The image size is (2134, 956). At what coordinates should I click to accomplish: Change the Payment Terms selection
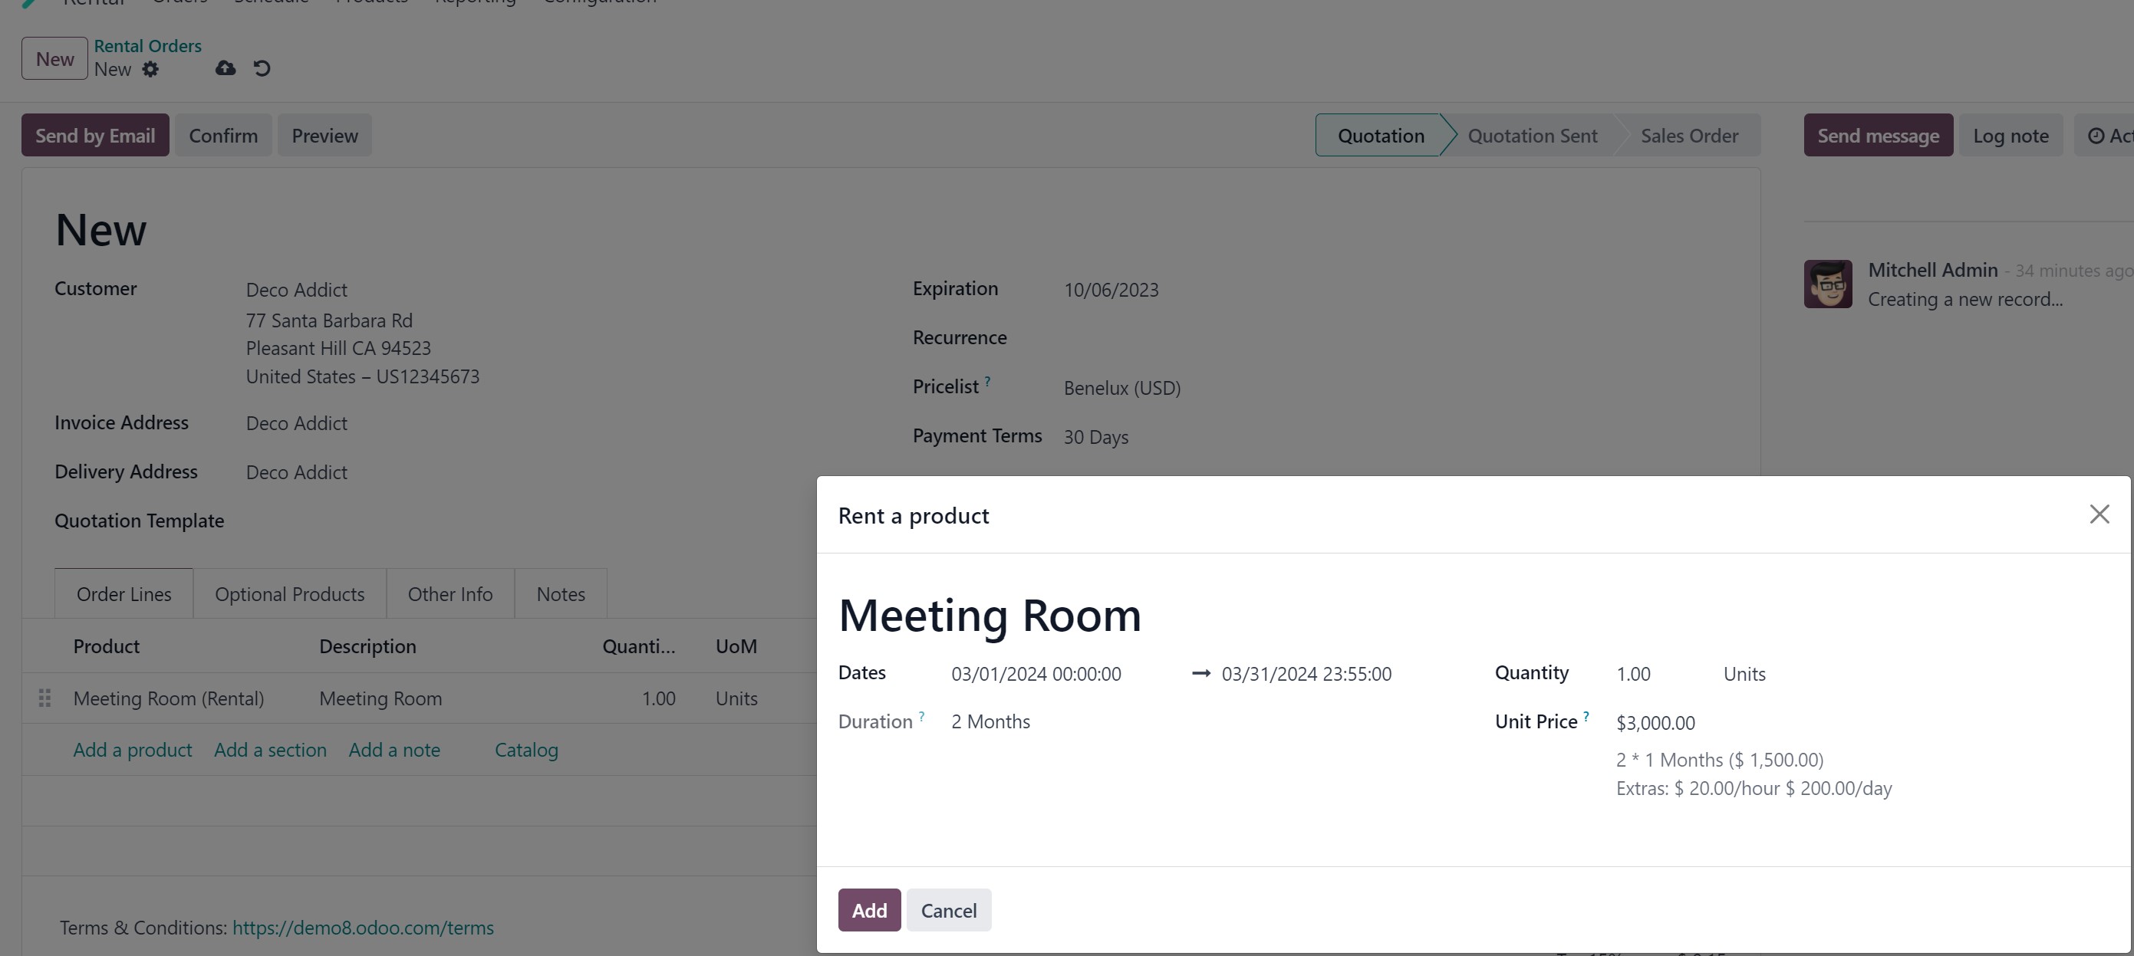click(1096, 437)
